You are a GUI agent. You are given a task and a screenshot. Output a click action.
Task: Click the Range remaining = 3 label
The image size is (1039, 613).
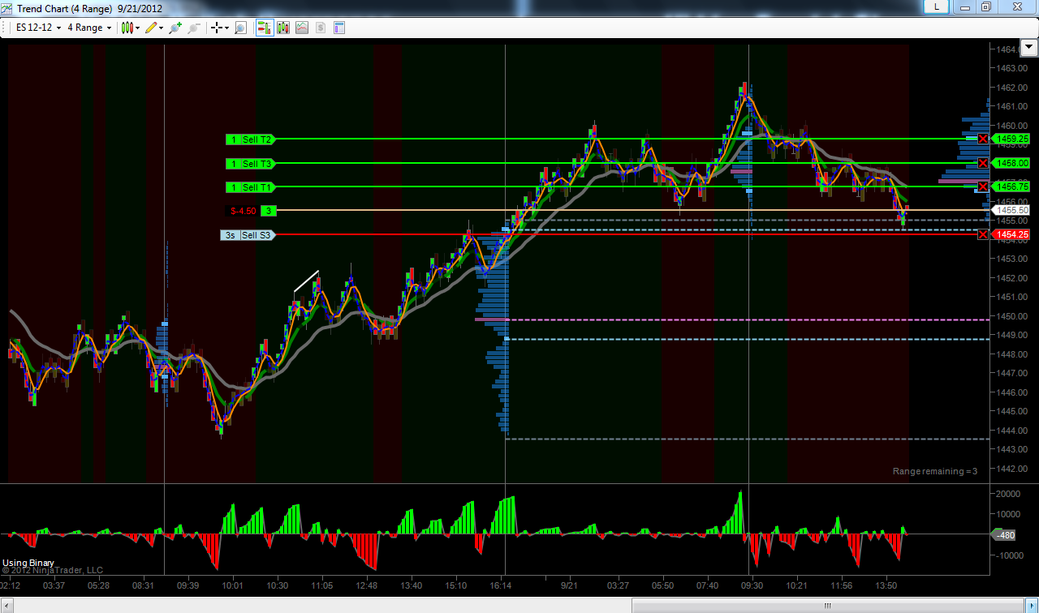pyautogui.click(x=935, y=471)
